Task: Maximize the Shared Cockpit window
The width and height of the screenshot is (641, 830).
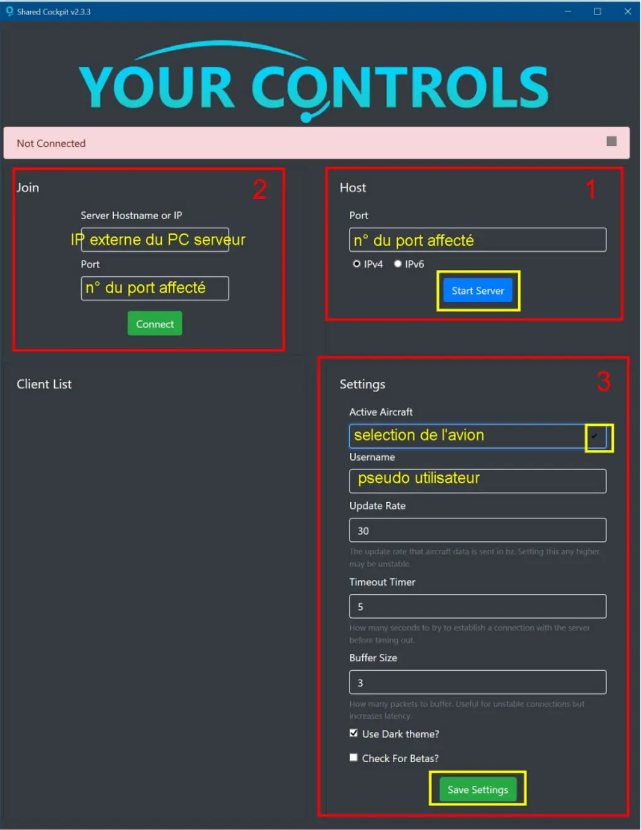Action: coord(597,11)
